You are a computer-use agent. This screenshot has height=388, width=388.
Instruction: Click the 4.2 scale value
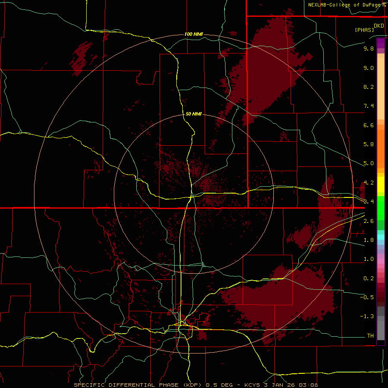pyautogui.click(x=369, y=183)
